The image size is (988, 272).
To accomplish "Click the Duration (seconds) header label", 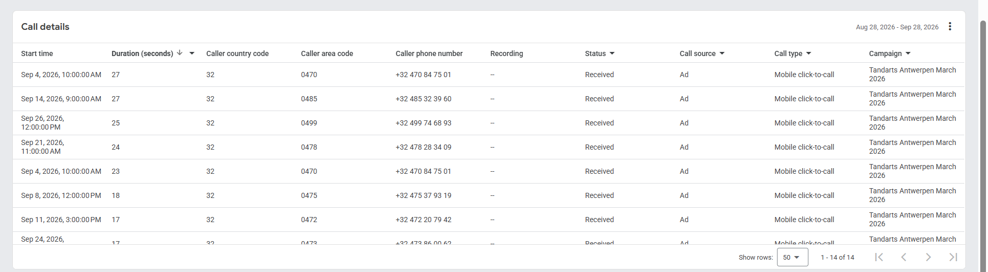I will [142, 53].
